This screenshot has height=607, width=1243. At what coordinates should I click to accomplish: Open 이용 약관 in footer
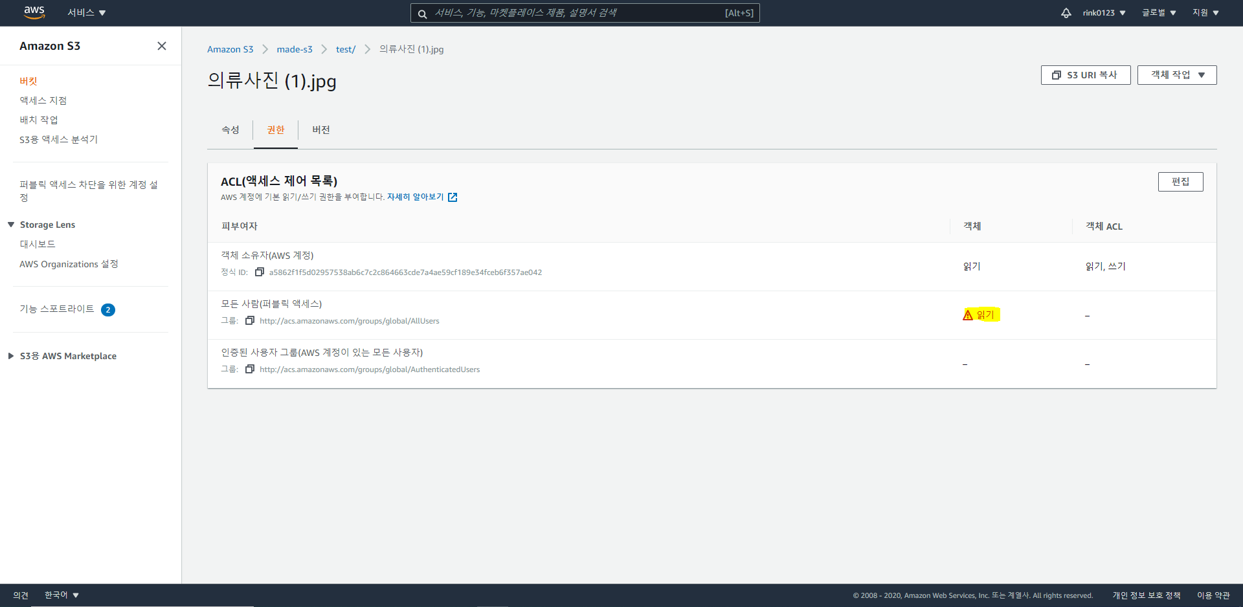tap(1213, 595)
